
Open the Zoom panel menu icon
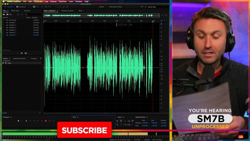point(123,117)
